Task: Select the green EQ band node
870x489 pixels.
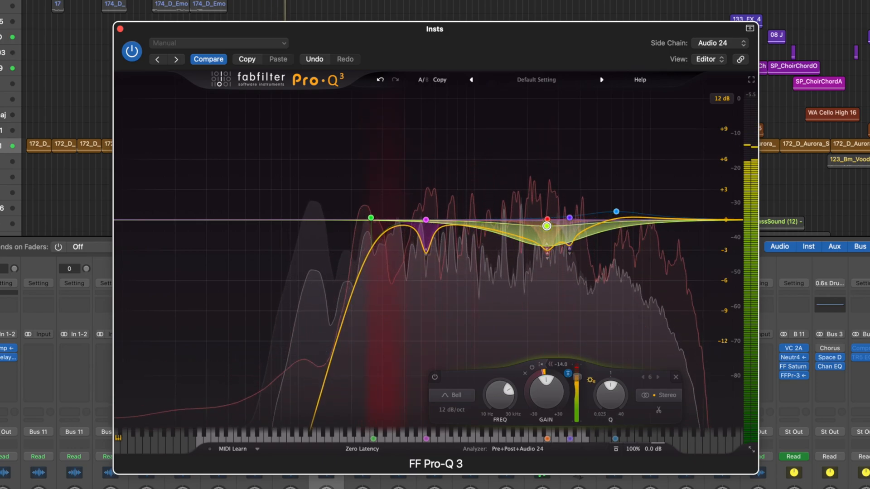Action: tap(371, 218)
